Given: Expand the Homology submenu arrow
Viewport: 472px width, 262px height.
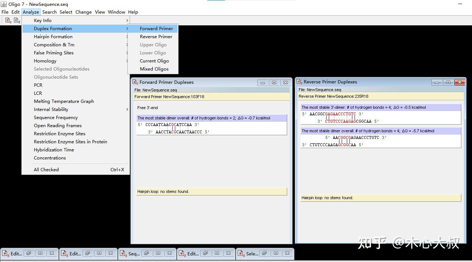Looking at the screenshot, I should [x=127, y=61].
